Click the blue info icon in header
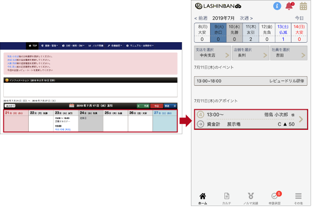 click(x=277, y=6)
